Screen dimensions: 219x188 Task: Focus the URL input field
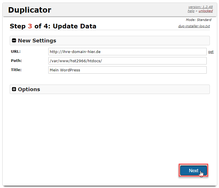pyautogui.click(x=127, y=52)
